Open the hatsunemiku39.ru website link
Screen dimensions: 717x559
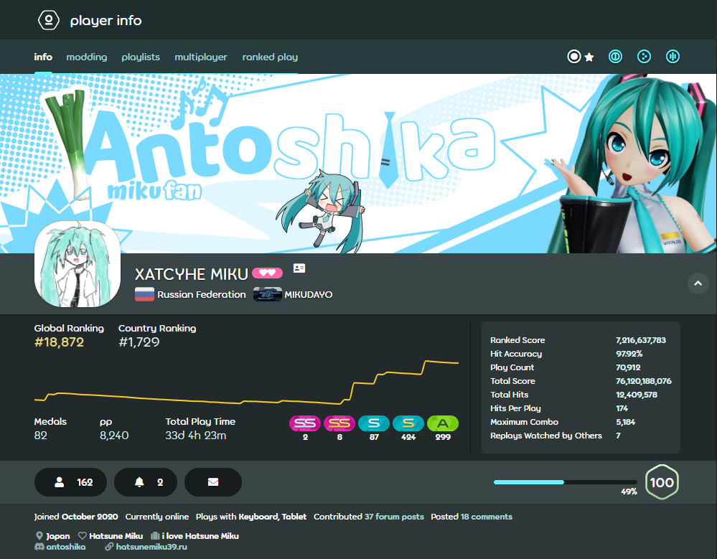pyautogui.click(x=151, y=547)
